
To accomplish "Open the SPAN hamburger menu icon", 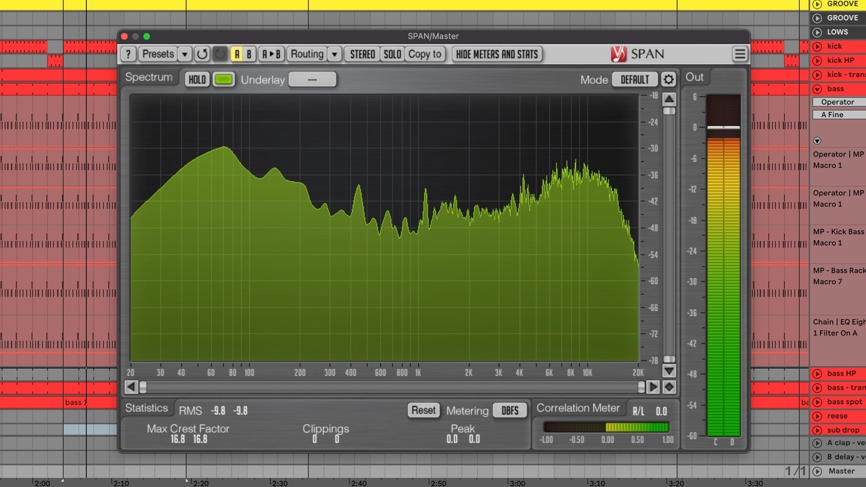I will click(739, 54).
